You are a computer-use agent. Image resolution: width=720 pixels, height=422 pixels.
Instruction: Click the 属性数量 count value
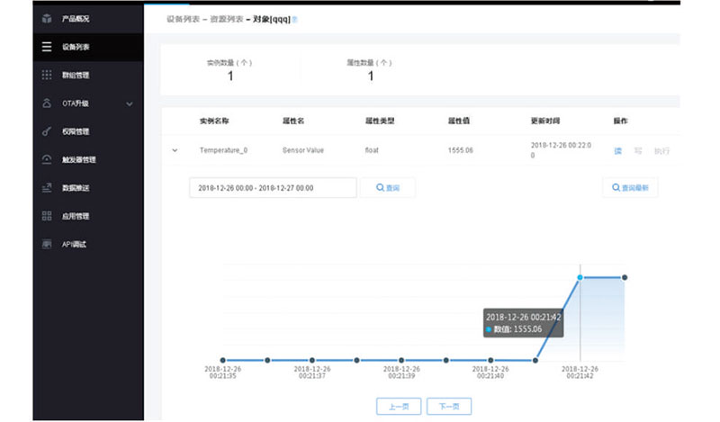pyautogui.click(x=371, y=76)
